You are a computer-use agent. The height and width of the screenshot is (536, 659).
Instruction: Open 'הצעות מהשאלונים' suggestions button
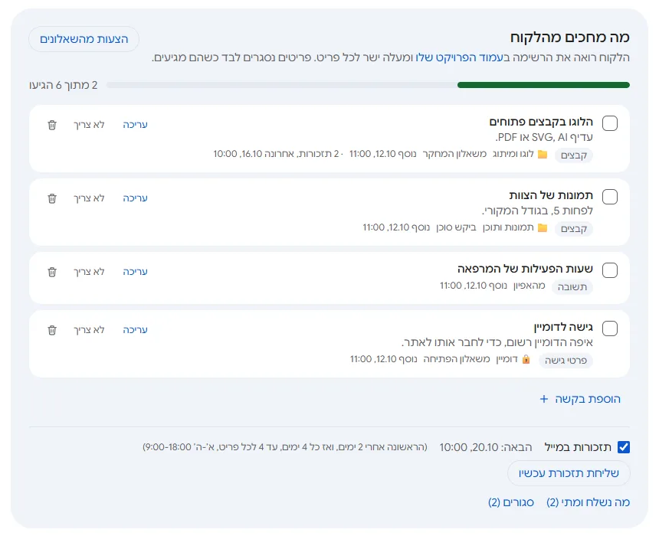tap(84, 39)
